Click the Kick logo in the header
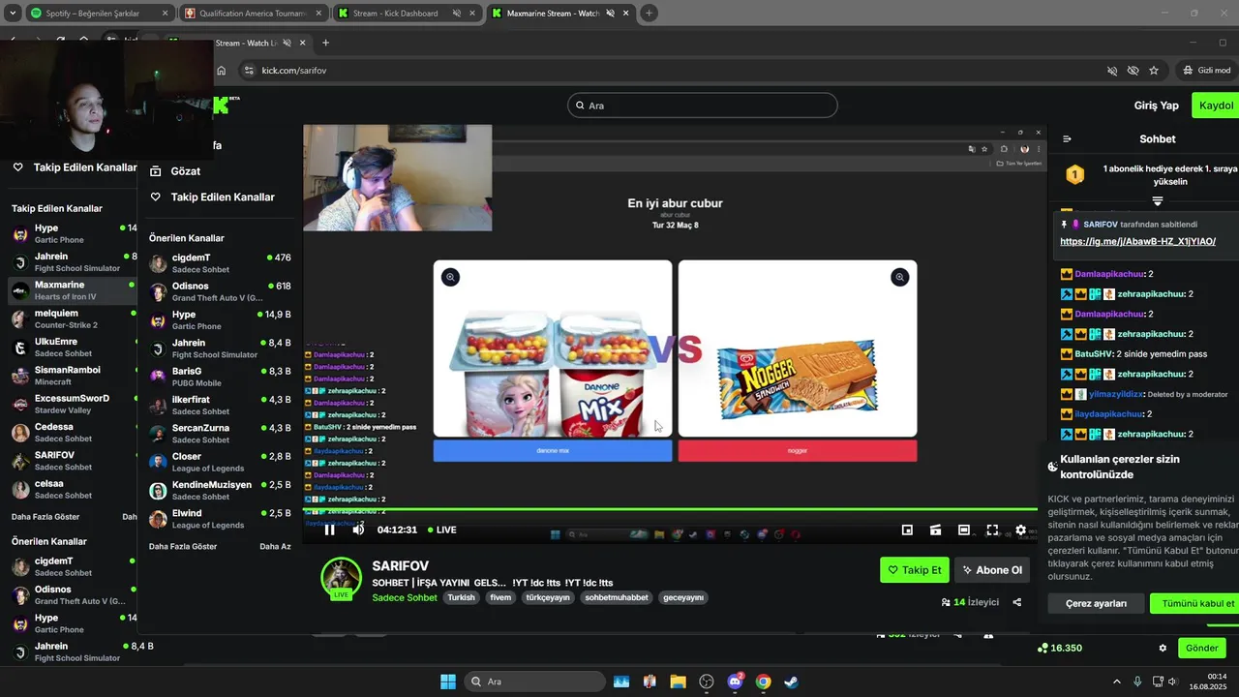The height and width of the screenshot is (697, 1239). 226,104
